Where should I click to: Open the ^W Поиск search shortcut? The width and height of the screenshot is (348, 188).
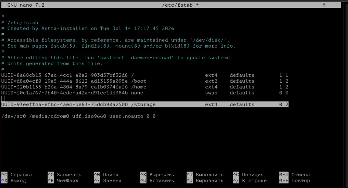coord(106,175)
